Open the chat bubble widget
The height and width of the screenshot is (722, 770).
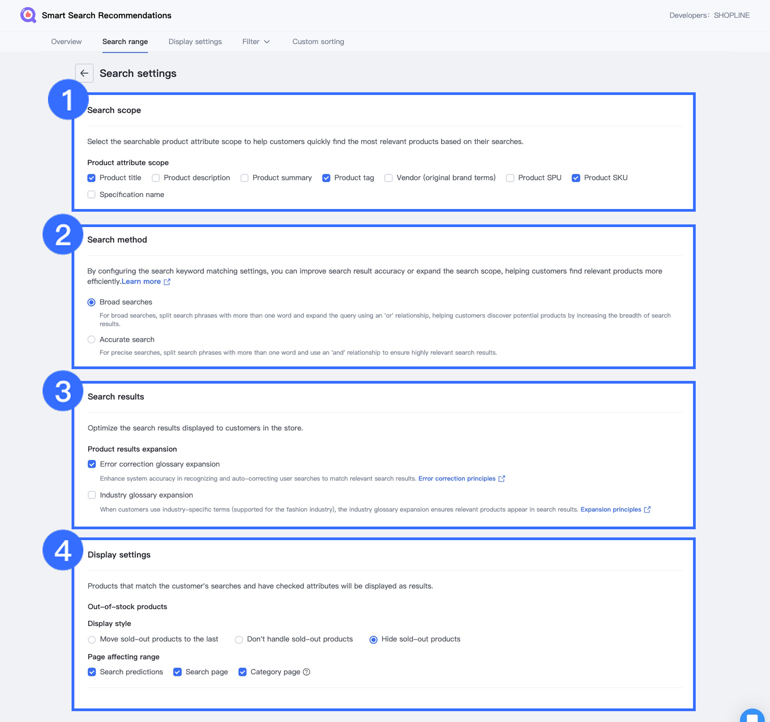(752, 717)
